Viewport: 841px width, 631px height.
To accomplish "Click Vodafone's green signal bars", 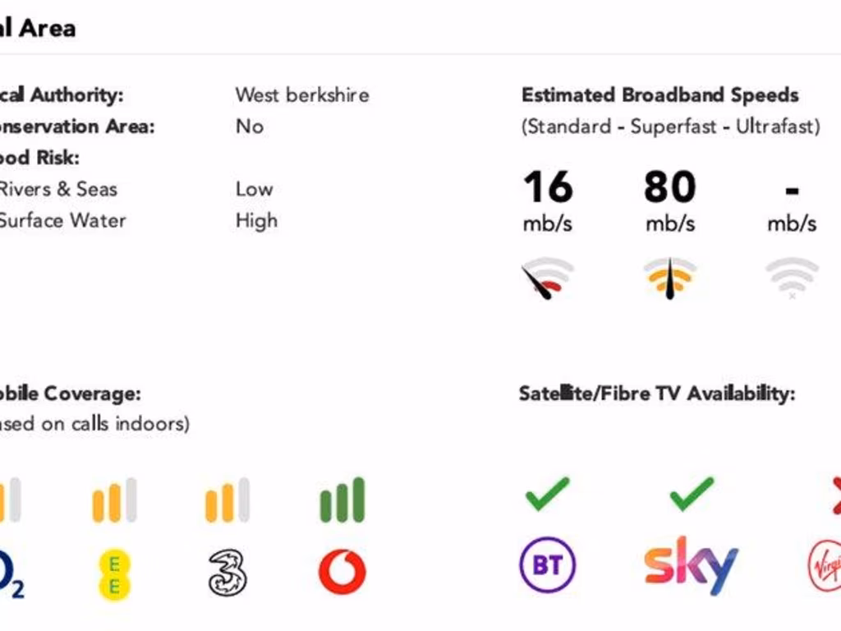I will (342, 501).
